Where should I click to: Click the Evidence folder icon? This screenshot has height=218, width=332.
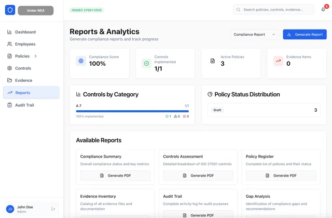[x=9, y=80]
